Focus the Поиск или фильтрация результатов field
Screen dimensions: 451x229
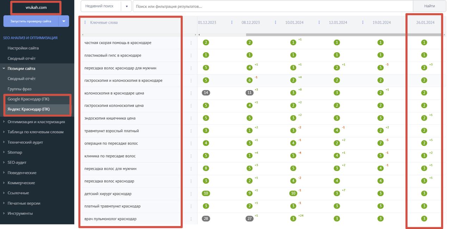pyautogui.click(x=272, y=6)
